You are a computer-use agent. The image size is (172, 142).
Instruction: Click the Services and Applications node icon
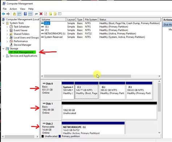point(7,56)
